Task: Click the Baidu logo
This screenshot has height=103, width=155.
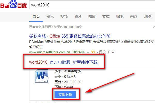Action: 14,4
